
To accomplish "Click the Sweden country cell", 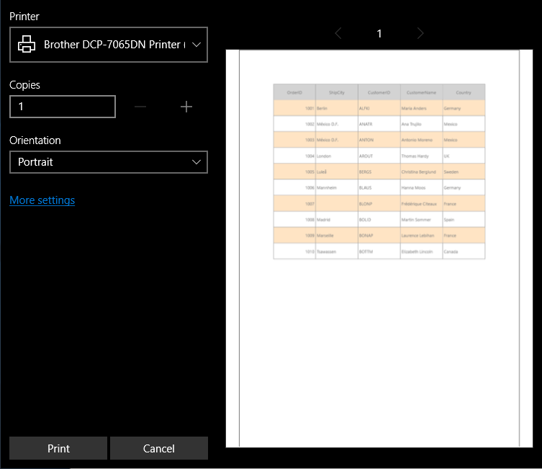I will click(x=464, y=171).
